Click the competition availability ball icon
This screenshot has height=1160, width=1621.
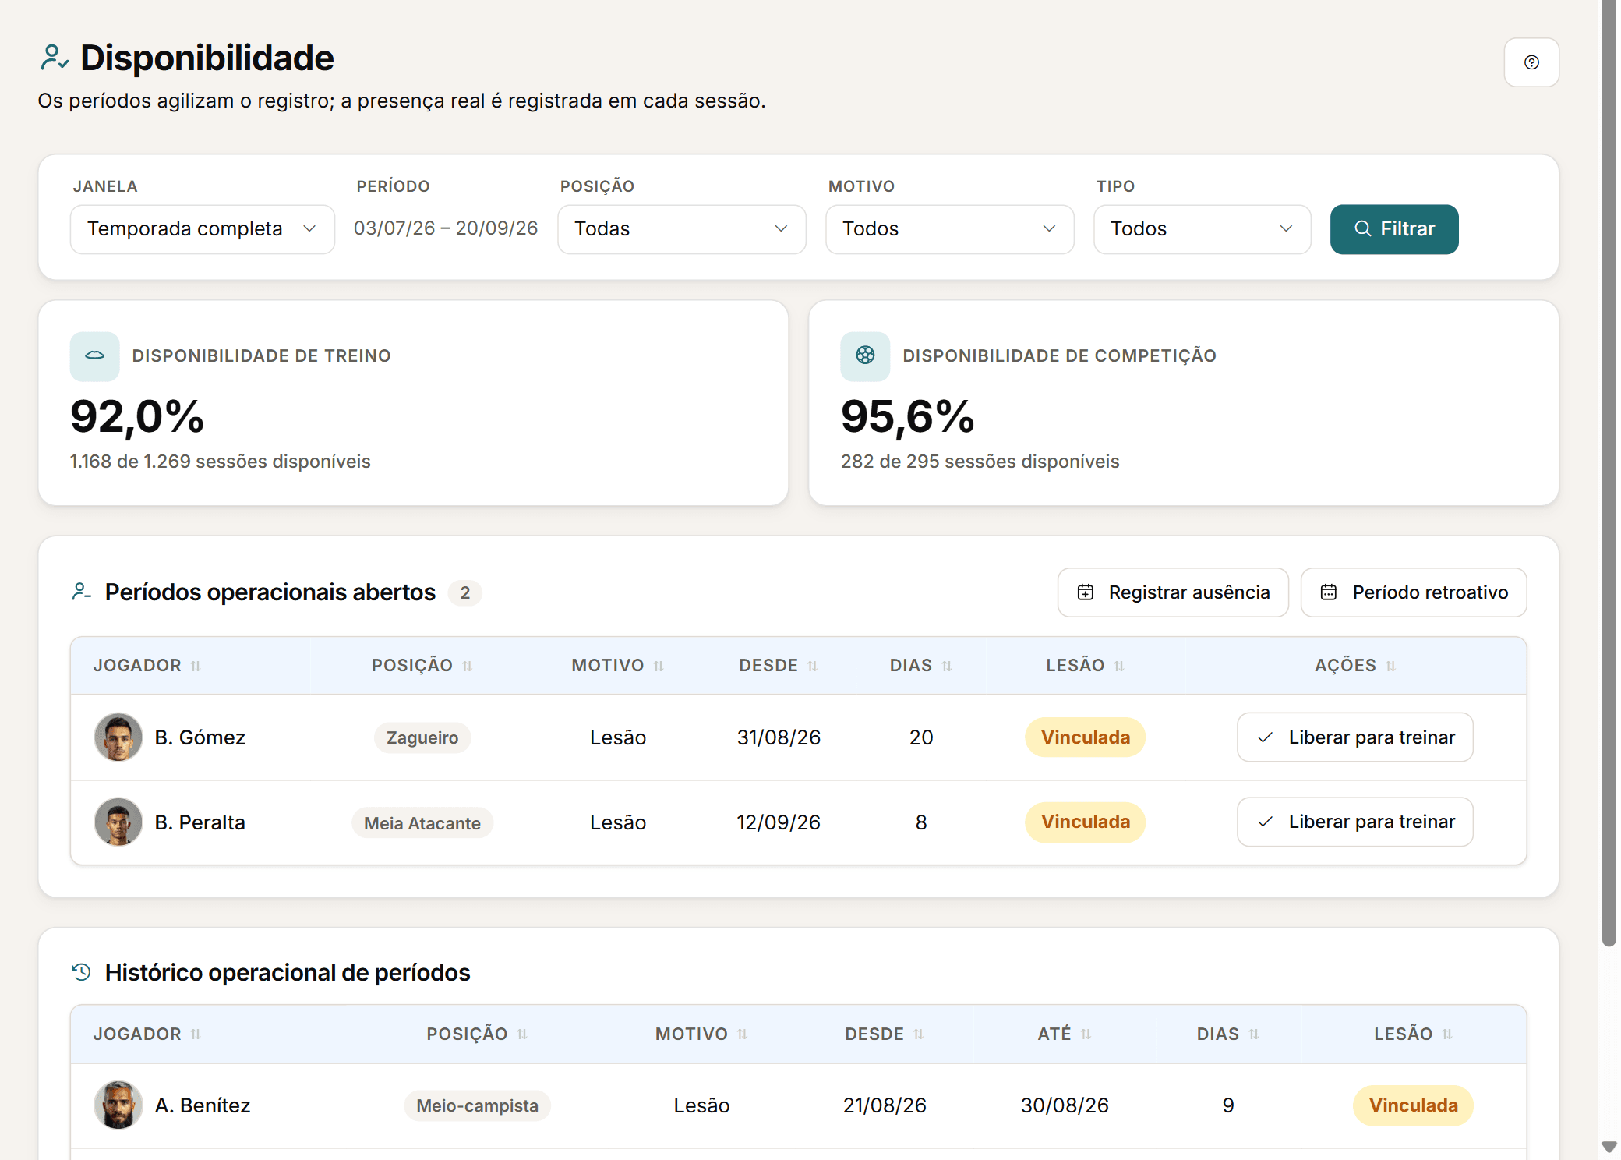click(x=865, y=356)
